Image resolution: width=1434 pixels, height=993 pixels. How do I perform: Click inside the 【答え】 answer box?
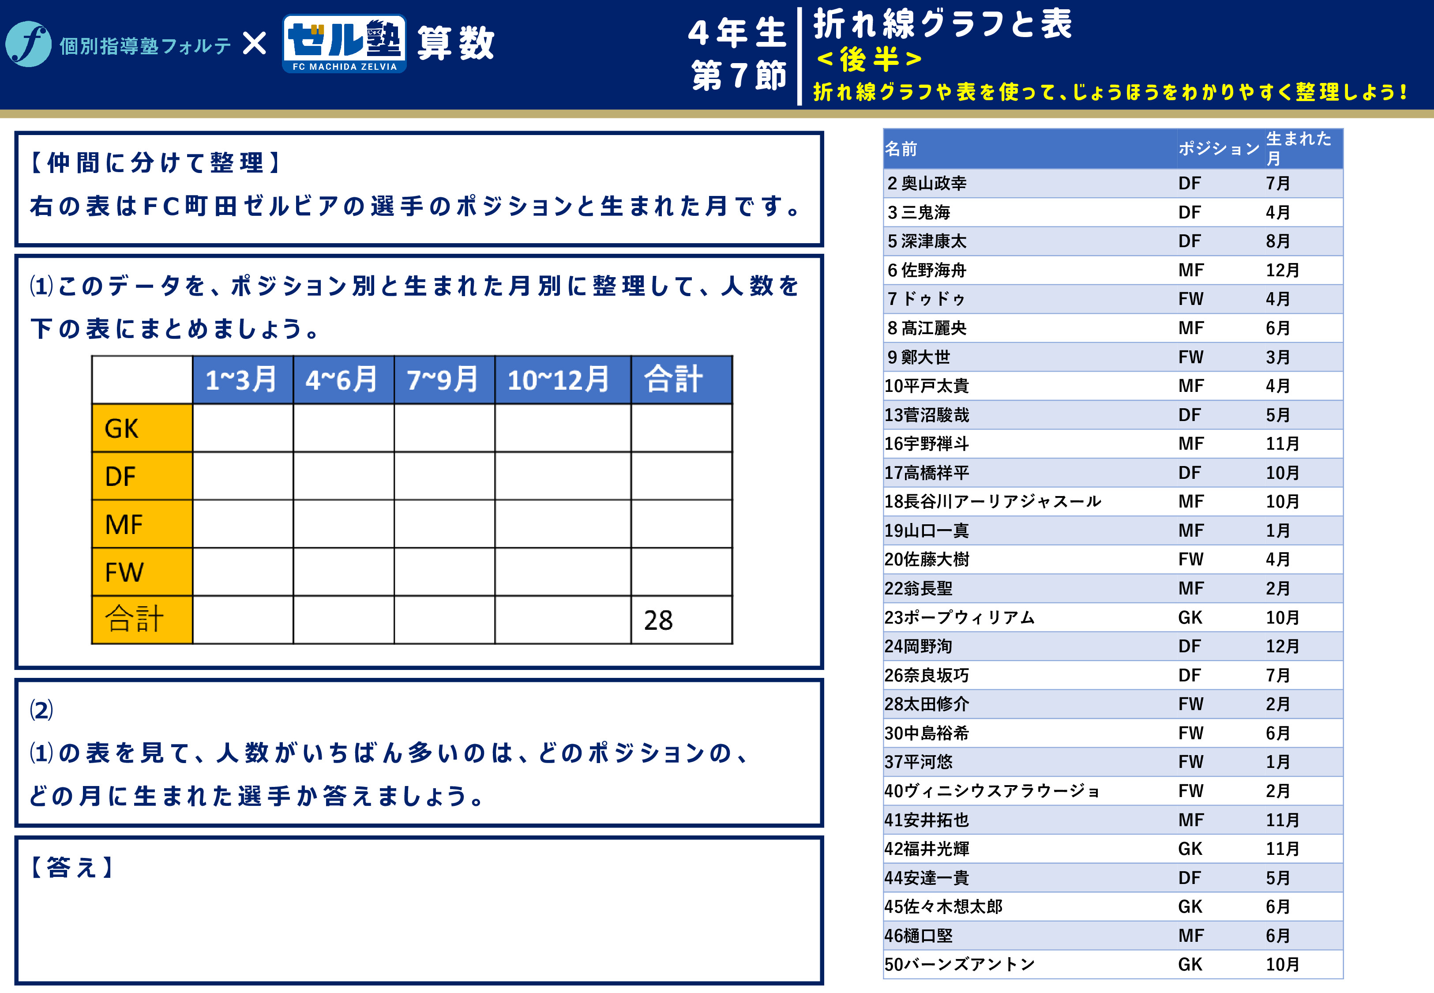(x=419, y=921)
